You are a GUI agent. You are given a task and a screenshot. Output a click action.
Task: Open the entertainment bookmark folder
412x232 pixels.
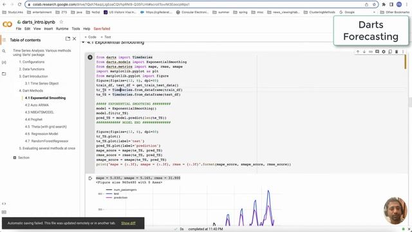click(39, 12)
